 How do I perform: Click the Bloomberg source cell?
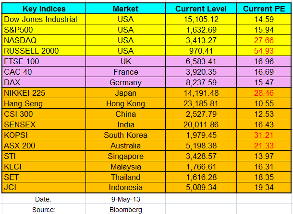click(x=125, y=209)
